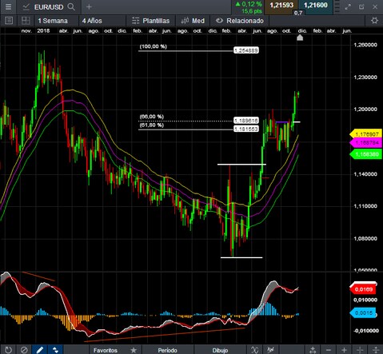
Task: Open the pattern recognition chart icon
Action: pos(270,350)
